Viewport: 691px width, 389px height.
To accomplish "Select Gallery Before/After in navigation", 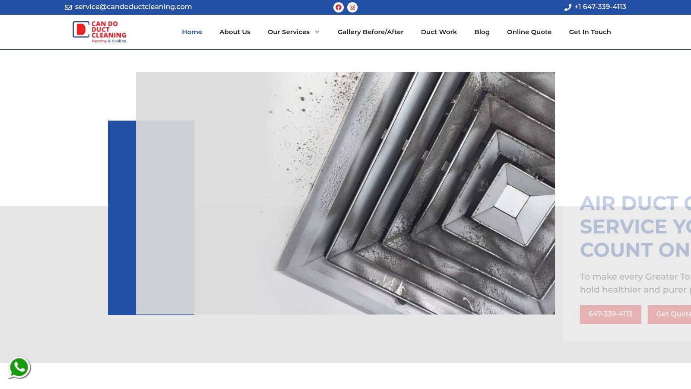I will (370, 32).
